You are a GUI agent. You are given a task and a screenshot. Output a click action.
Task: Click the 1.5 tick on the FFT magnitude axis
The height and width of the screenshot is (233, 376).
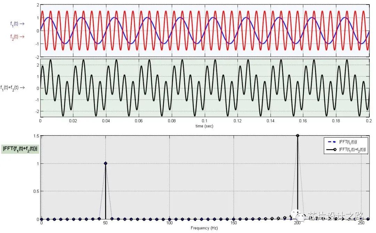(37, 136)
